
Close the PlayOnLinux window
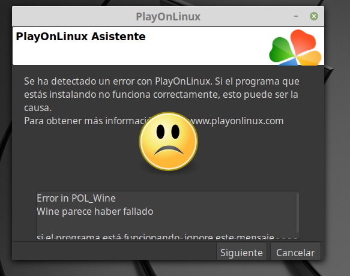314,16
